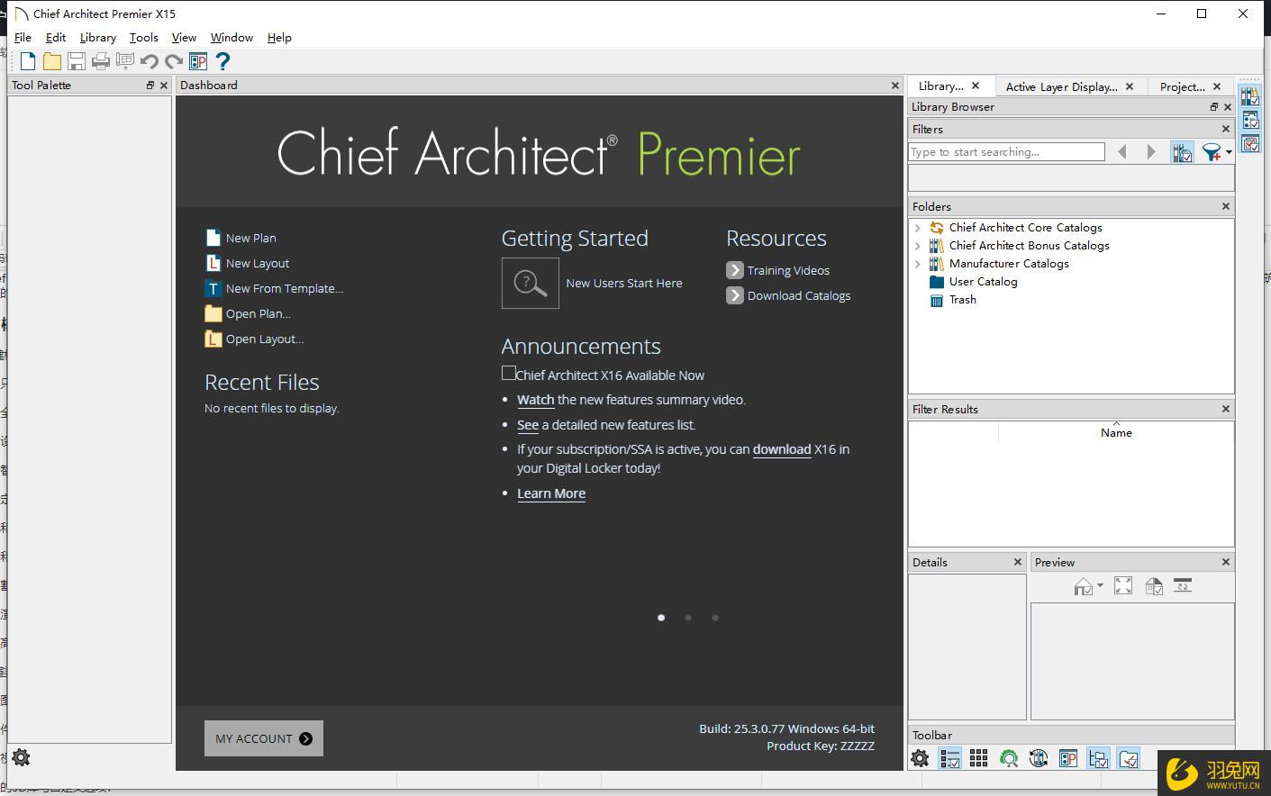This screenshot has height=796, width=1271.
Task: Click the Redo arrow icon
Action: pyautogui.click(x=174, y=61)
